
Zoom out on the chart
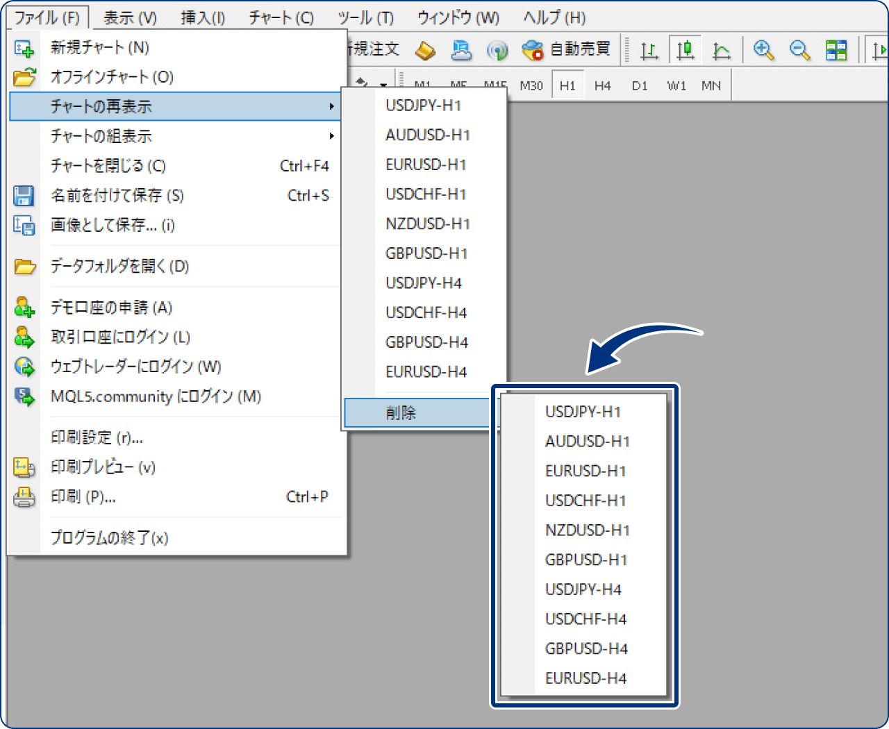799,50
